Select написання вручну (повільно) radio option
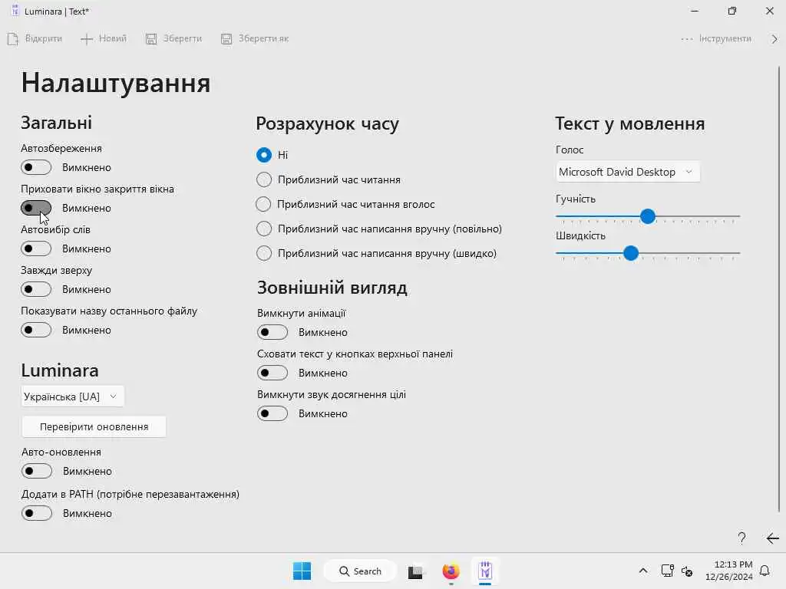786x589 pixels. tap(264, 229)
